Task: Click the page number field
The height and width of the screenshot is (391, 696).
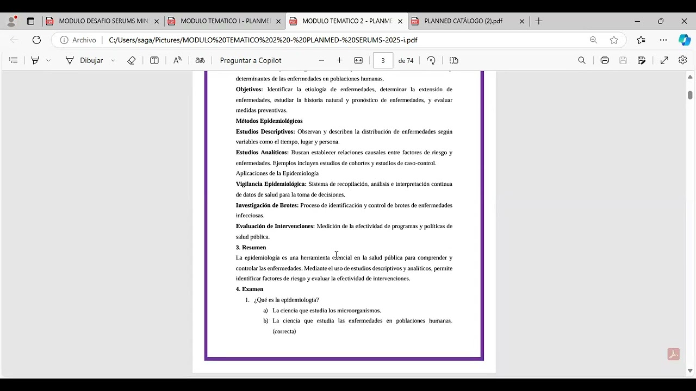Action: [x=383, y=60]
